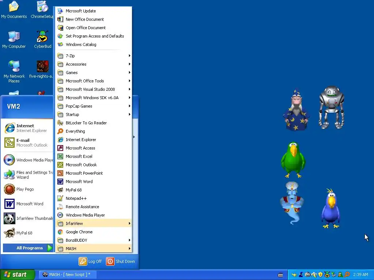Expand the IrfanView submenu
Screen dimensions: 374x280
[x=93, y=223]
